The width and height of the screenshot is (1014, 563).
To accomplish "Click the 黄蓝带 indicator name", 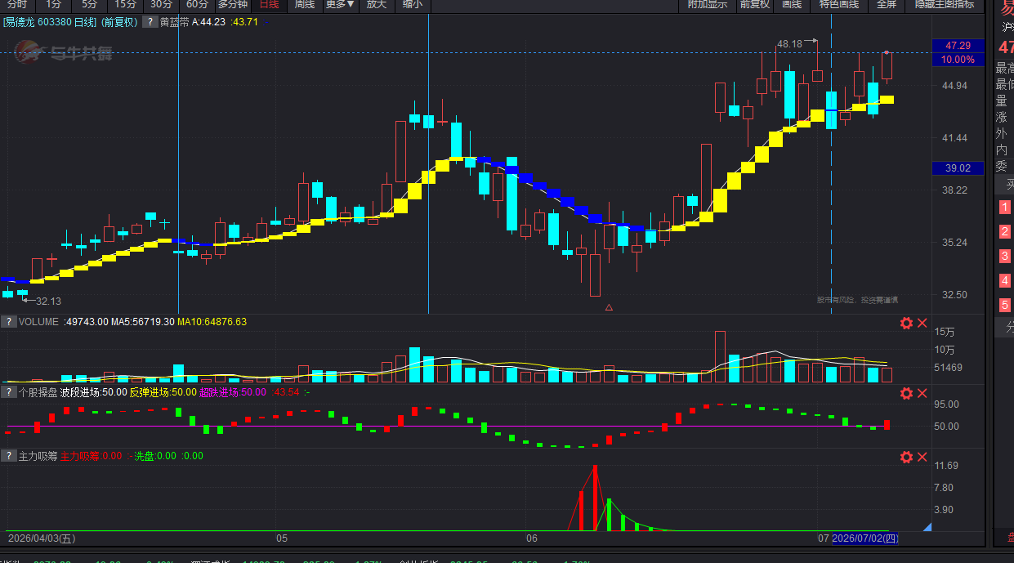I will (x=174, y=22).
